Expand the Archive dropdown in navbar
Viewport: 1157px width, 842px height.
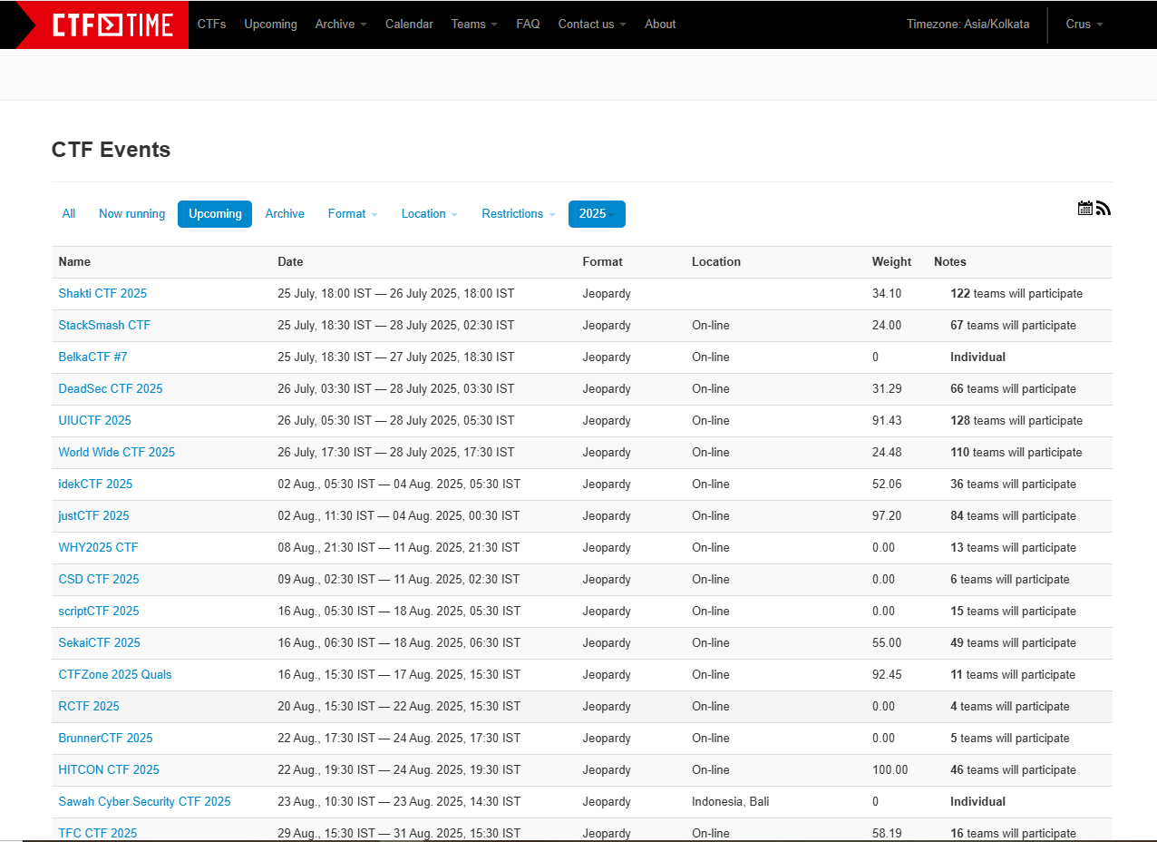click(341, 24)
